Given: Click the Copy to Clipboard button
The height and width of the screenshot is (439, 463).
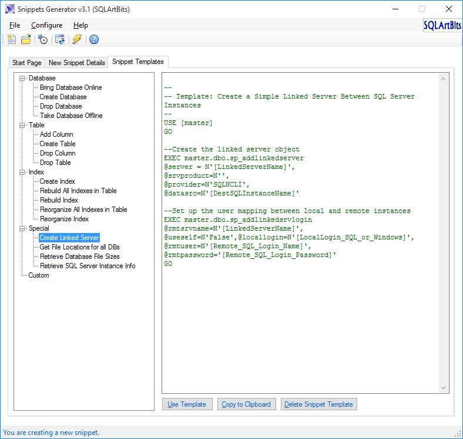Looking at the screenshot, I should (x=246, y=404).
